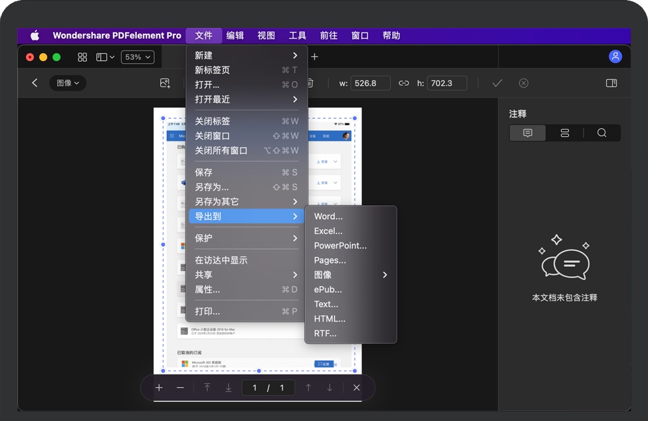Click the add image icon in toolbar
The image size is (648, 421).
coord(165,83)
